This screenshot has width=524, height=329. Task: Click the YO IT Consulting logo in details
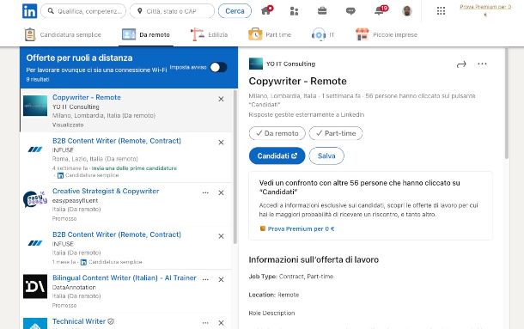pos(256,64)
